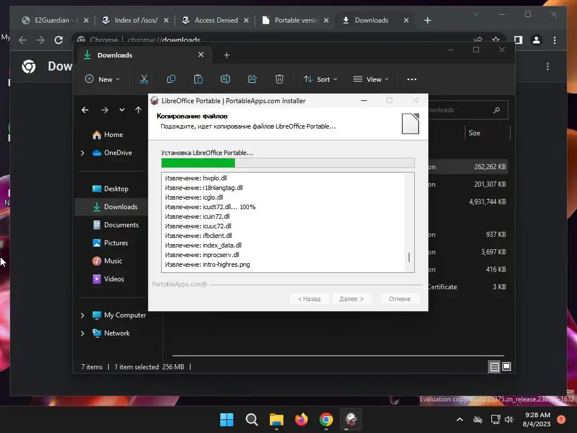577x433 pixels.
Task: Click the Cut icon in File Explorer toolbar
Action: pos(144,79)
